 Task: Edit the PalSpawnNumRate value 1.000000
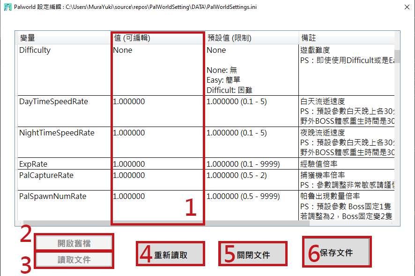pyautogui.click(x=158, y=205)
